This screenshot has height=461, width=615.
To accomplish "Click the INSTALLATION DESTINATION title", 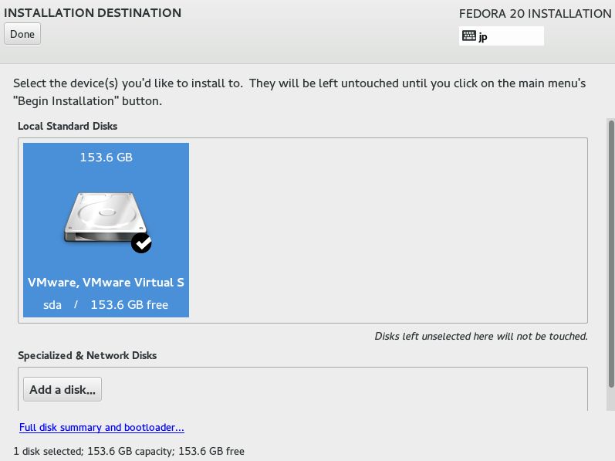I will tap(93, 13).
